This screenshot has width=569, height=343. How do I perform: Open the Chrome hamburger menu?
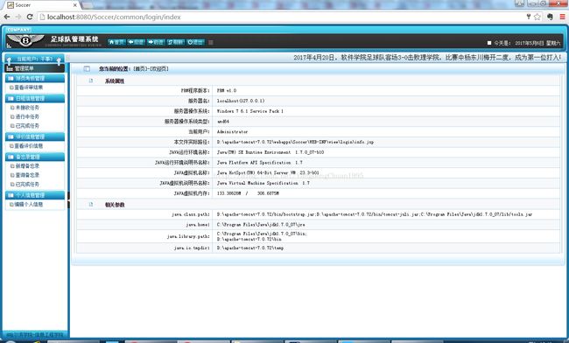pos(562,17)
